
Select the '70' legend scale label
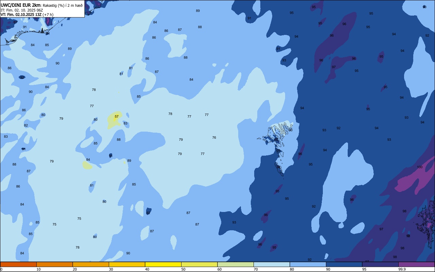256,269
